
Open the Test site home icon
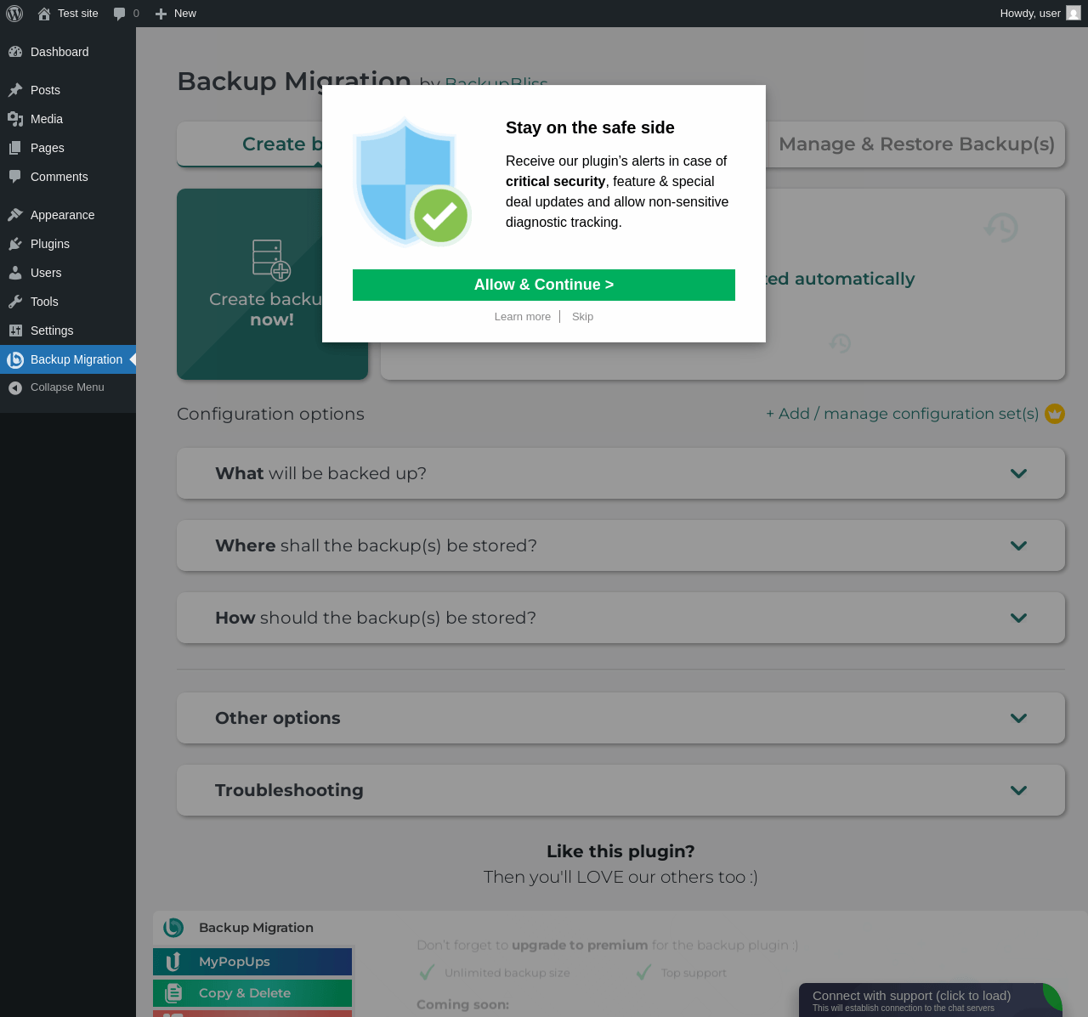coord(44,14)
